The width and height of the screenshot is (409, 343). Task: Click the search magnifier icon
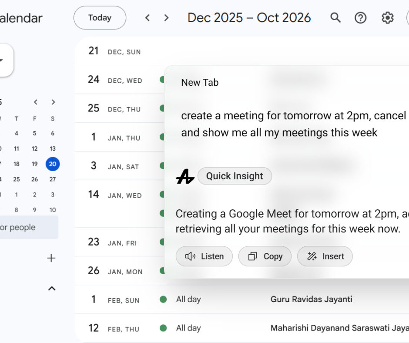coord(335,18)
